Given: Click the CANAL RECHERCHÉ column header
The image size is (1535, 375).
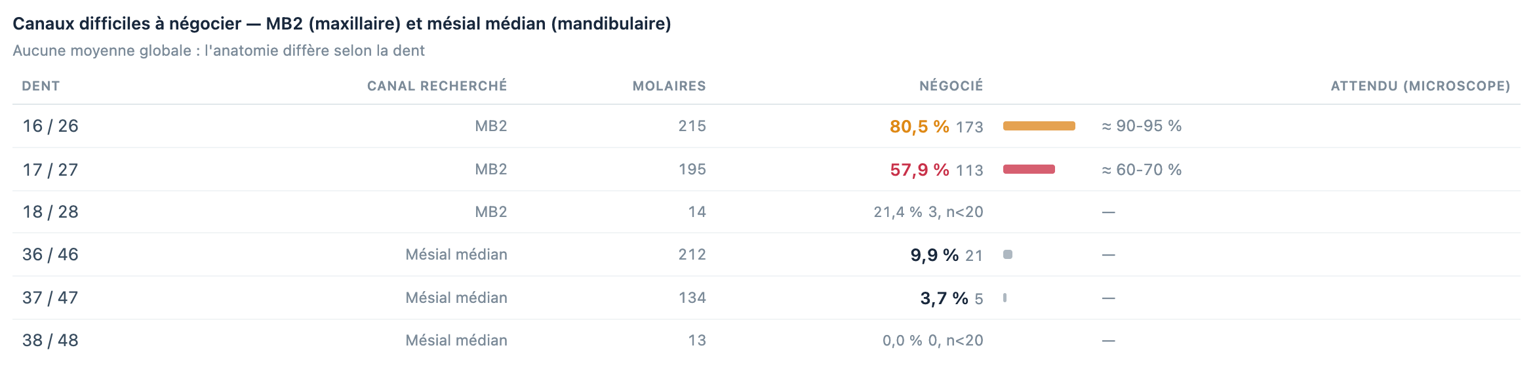Looking at the screenshot, I should pos(437,86).
